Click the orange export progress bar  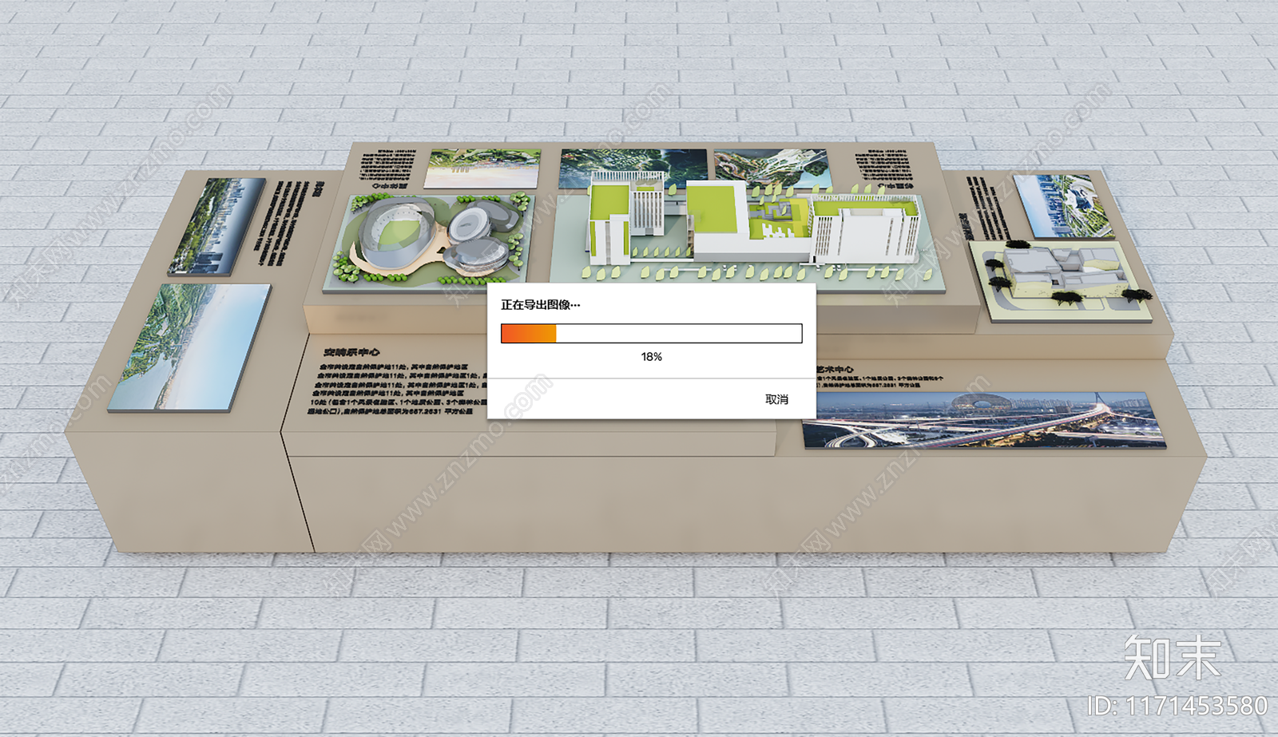(x=651, y=333)
